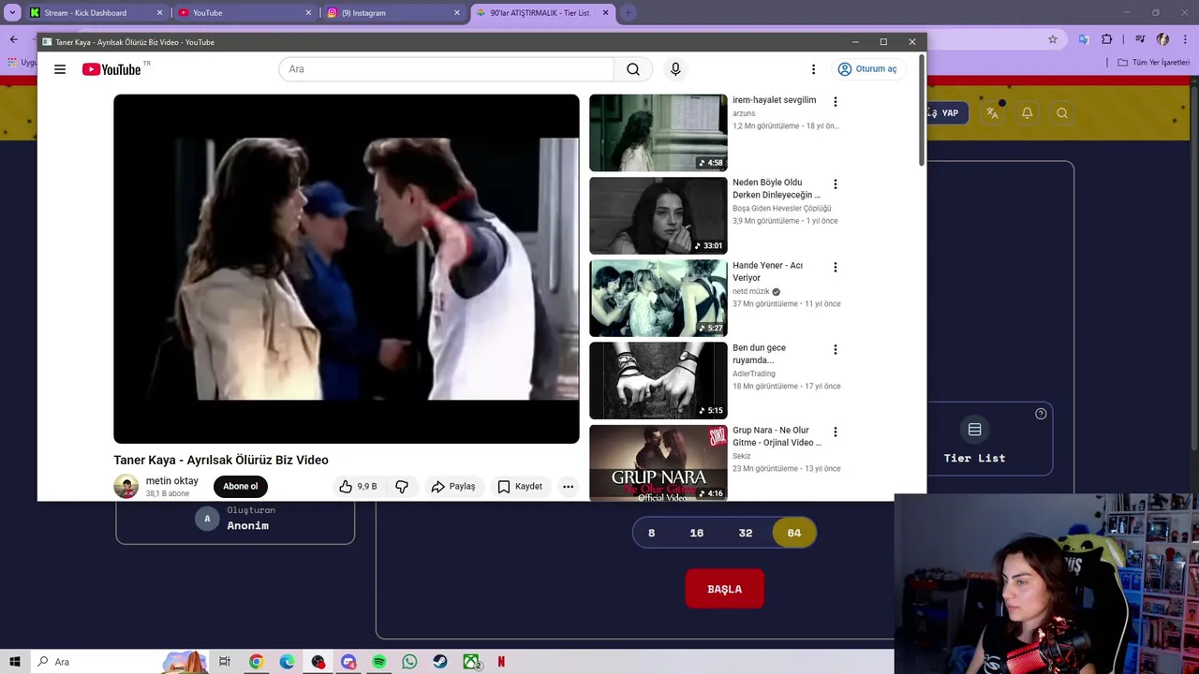1199x674 pixels.
Task: Open WhatsApp from the taskbar
Action: [x=409, y=662]
